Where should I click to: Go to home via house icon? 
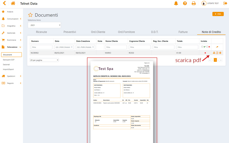coord(13,3)
